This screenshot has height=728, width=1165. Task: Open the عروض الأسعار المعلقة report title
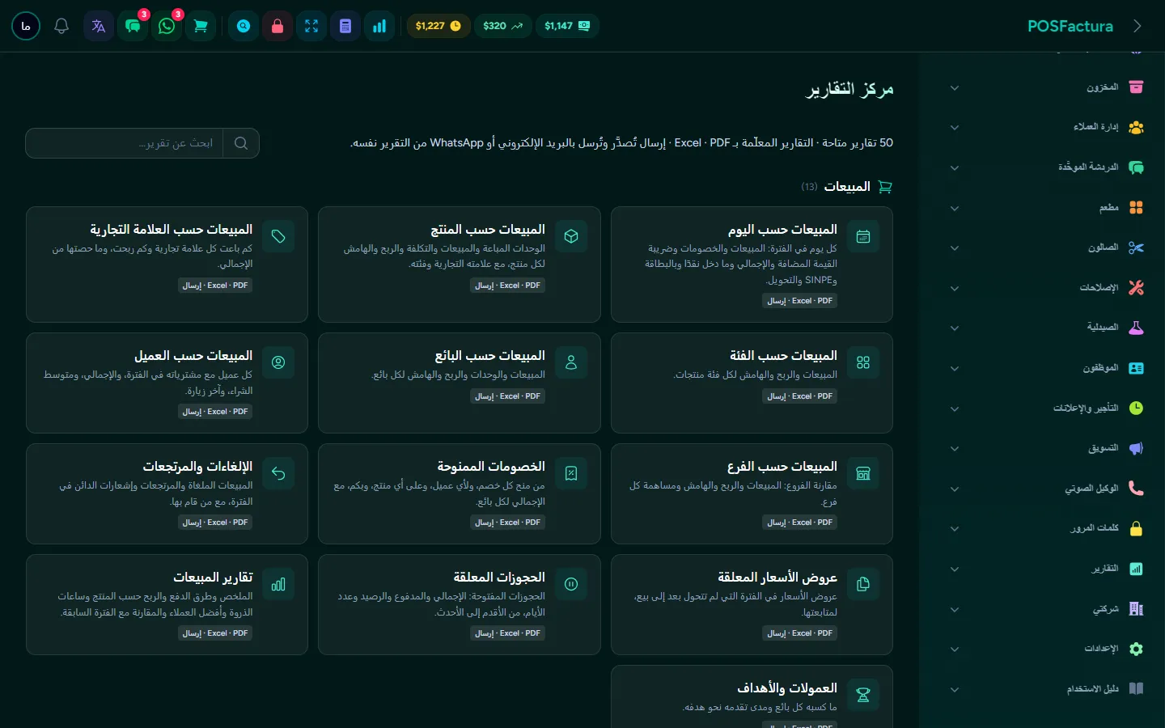pos(777,578)
